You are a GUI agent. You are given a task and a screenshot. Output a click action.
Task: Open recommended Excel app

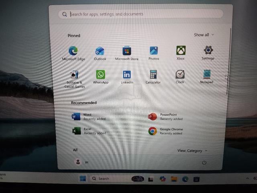[x=89, y=131]
